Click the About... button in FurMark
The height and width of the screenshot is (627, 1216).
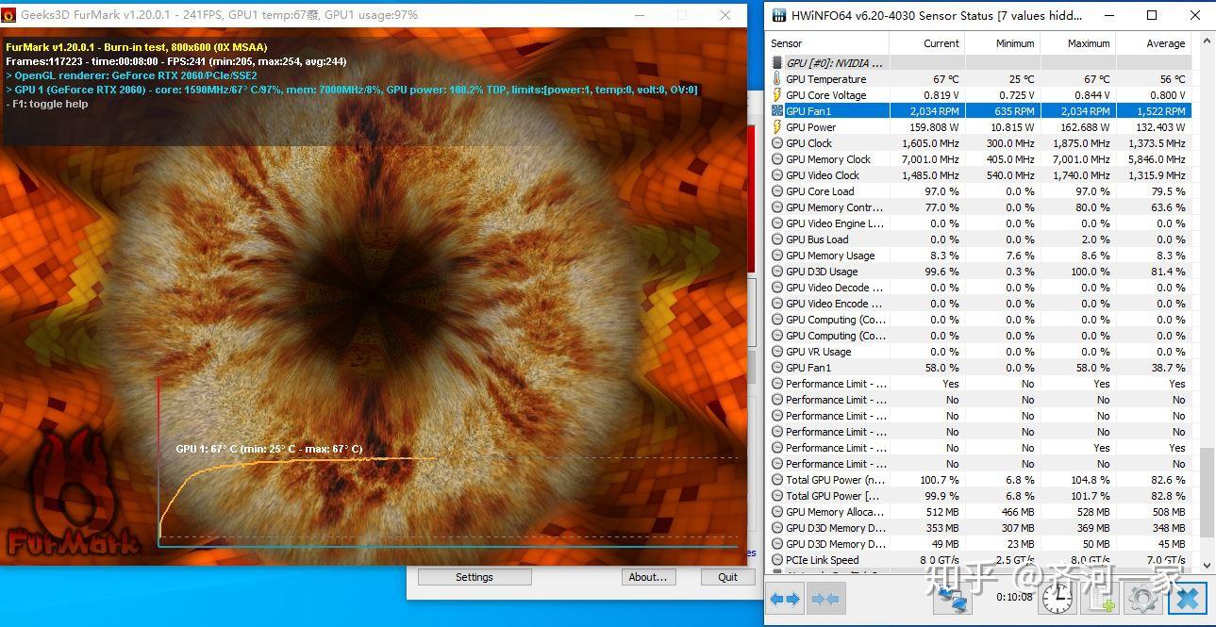tap(648, 577)
